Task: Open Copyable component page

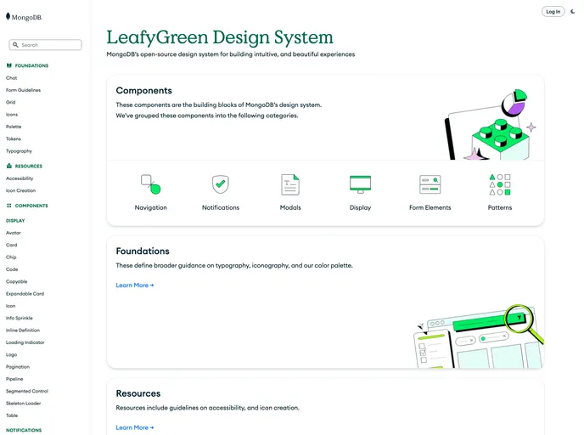Action: (17, 281)
